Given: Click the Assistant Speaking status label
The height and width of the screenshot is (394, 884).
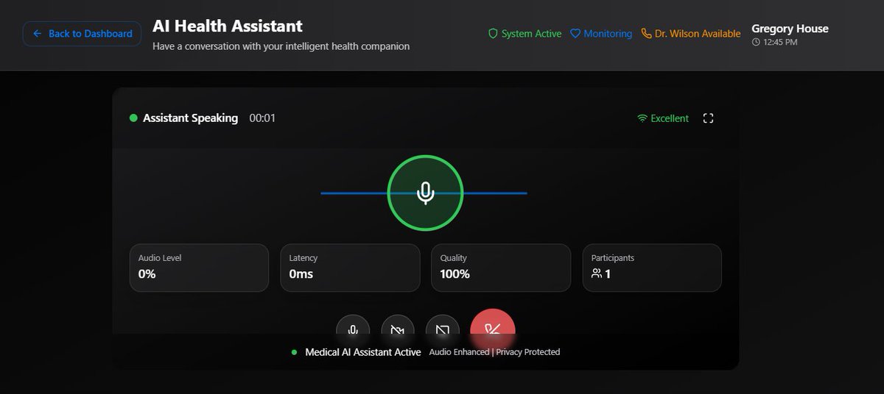Looking at the screenshot, I should click(190, 118).
